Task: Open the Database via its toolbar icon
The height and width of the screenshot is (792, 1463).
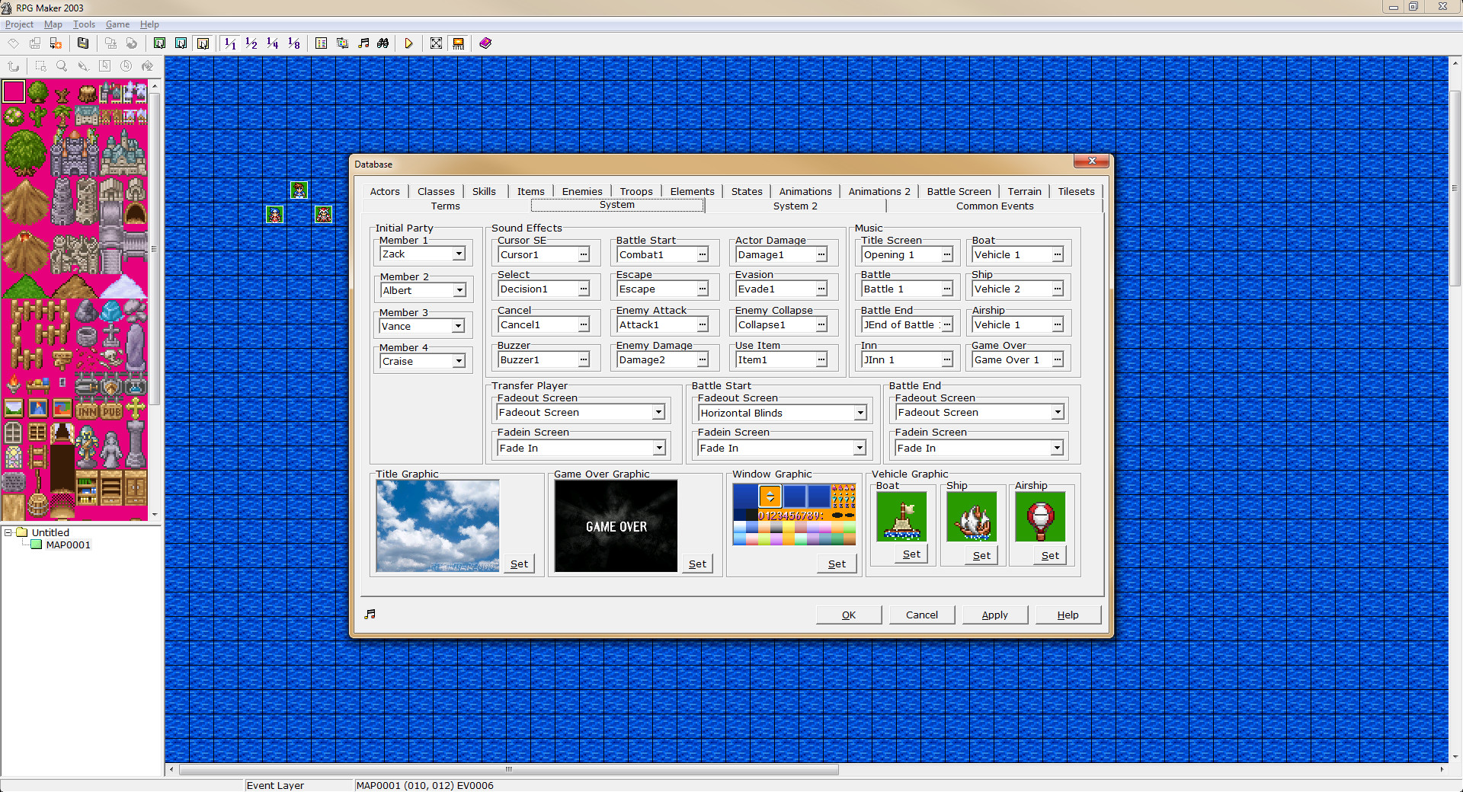Action: point(321,43)
